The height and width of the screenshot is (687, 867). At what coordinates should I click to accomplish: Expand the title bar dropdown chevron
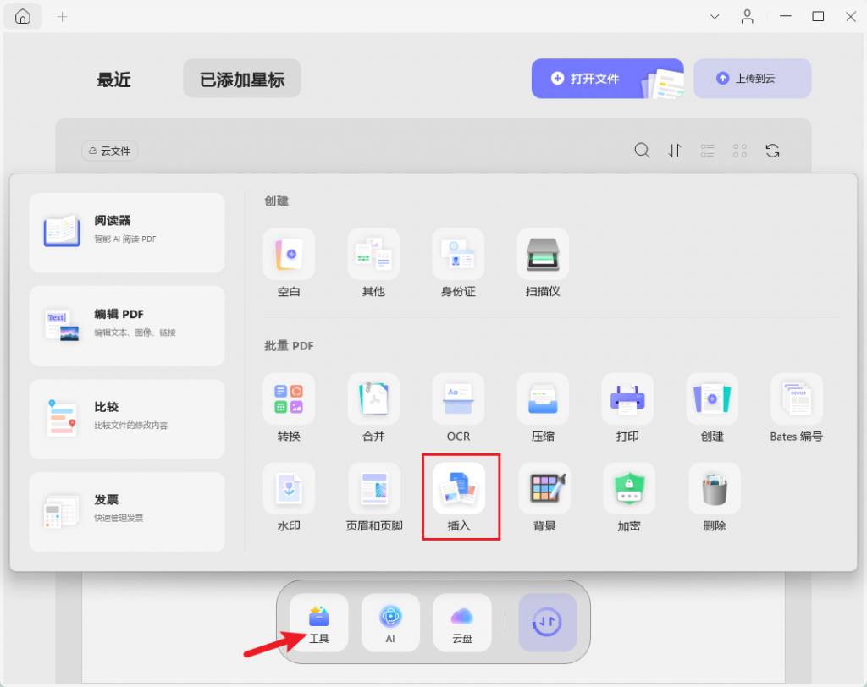pyautogui.click(x=715, y=16)
